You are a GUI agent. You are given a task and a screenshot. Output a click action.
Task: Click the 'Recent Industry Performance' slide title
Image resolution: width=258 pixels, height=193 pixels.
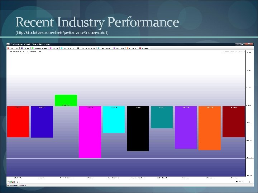(97, 22)
